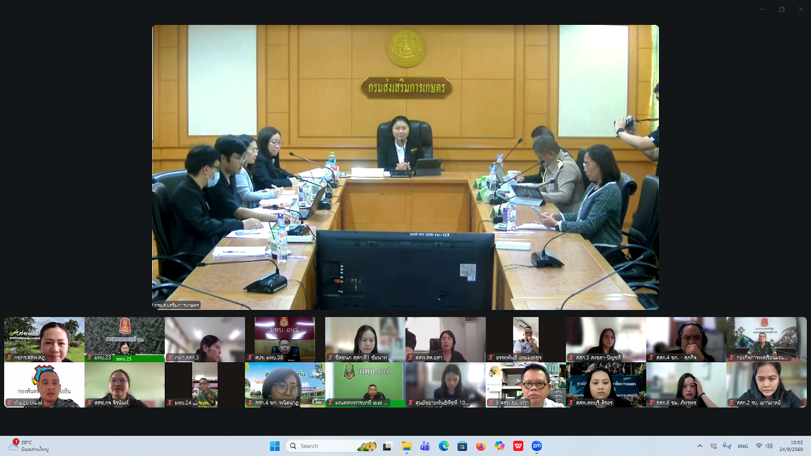Select participant tile ชิดชนก สสก.ที่1 ชัยนาท
Image resolution: width=811 pixels, height=456 pixels.
coord(365,339)
